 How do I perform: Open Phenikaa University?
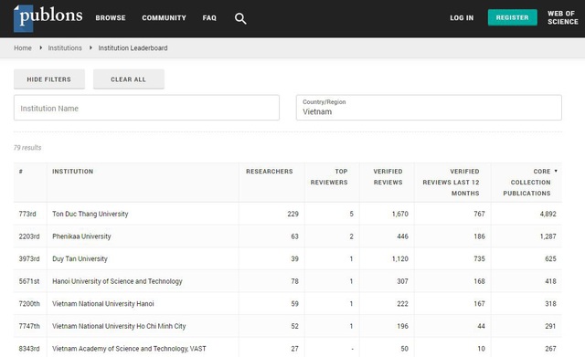tap(81, 236)
